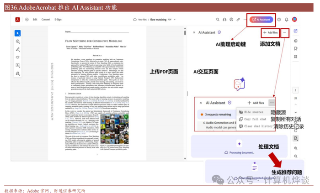This screenshot has width=320, height=193.
Task: Launch the gradient AI Assistant button
Action: tap(261, 20)
